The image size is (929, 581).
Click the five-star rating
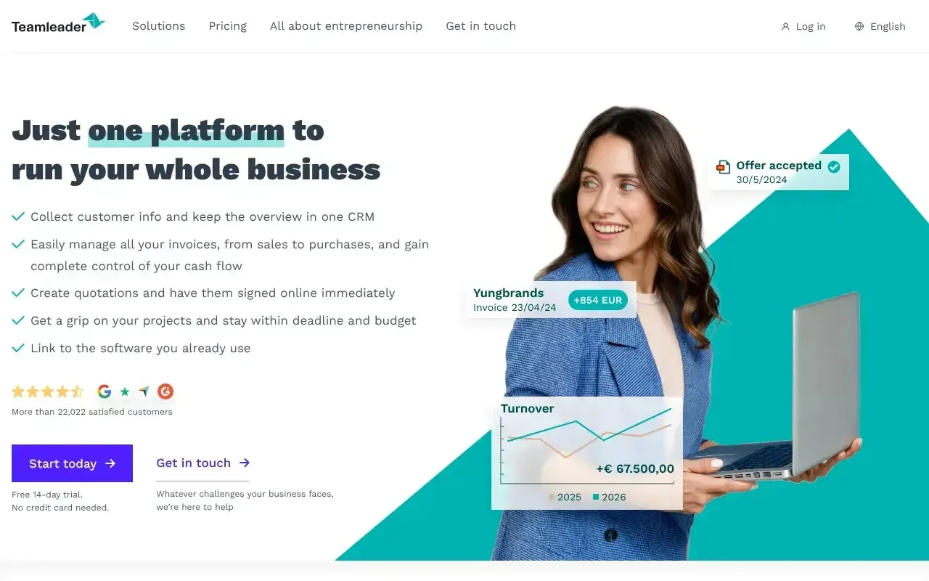click(48, 392)
